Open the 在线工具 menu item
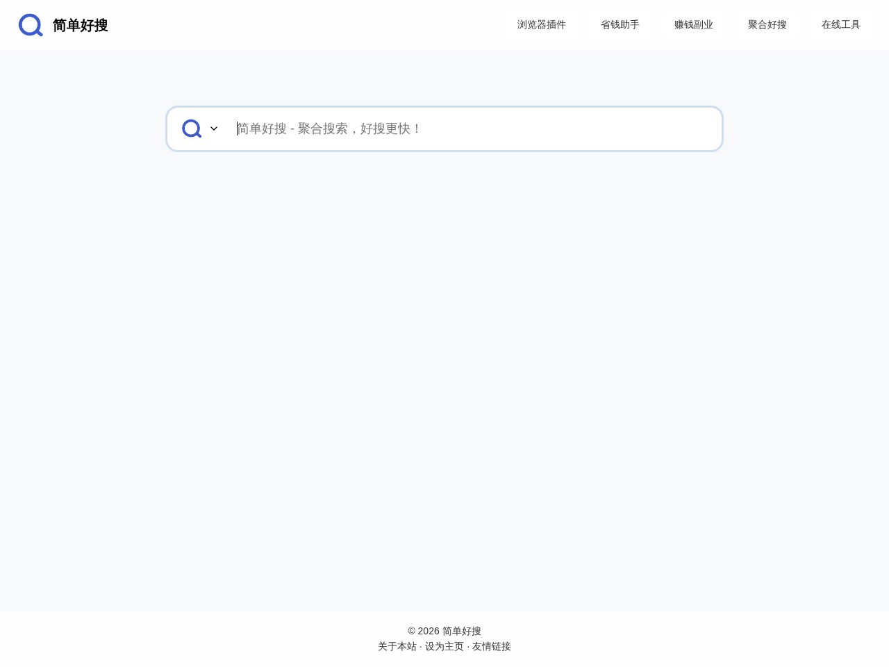Viewport: 889px width, 667px height. [841, 25]
